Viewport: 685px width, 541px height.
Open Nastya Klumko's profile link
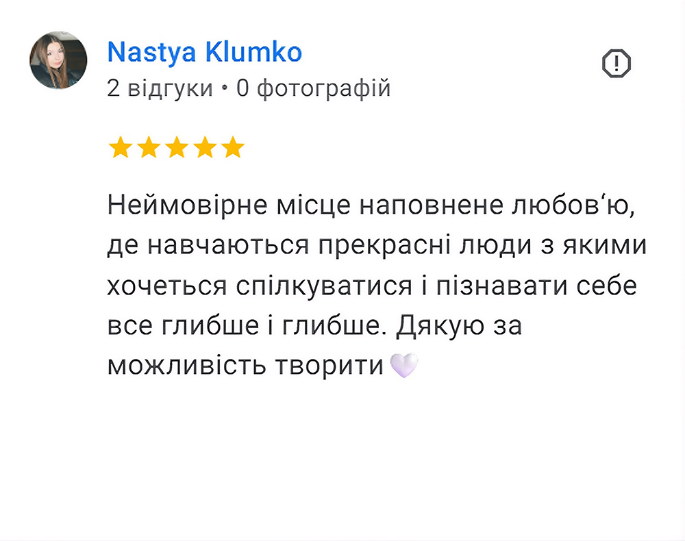[x=204, y=52]
